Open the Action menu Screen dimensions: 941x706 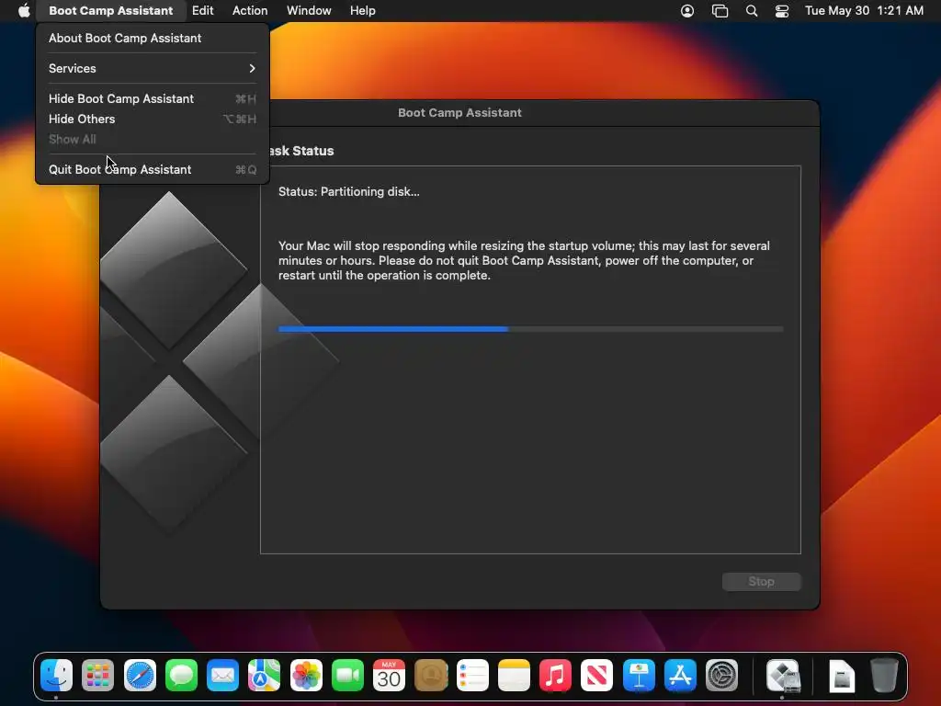[250, 11]
